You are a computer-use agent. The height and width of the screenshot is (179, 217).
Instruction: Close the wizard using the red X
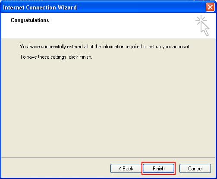[x=210, y=7]
